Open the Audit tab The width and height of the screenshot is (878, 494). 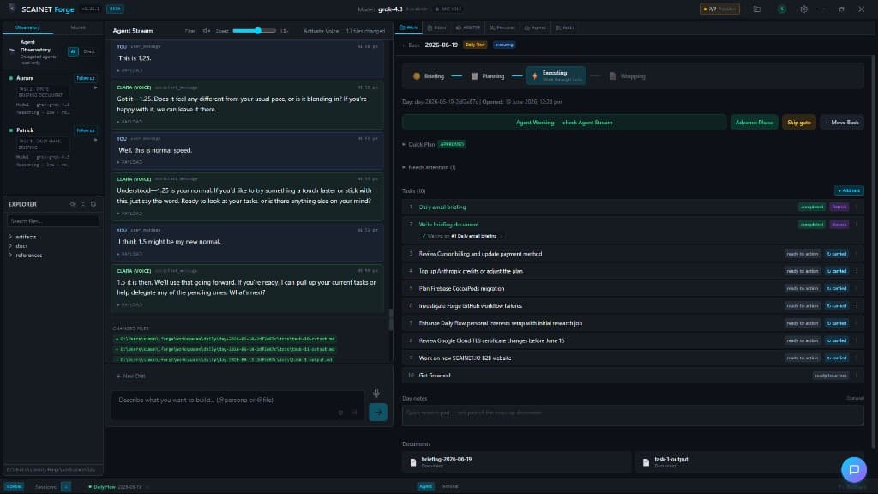pos(564,27)
